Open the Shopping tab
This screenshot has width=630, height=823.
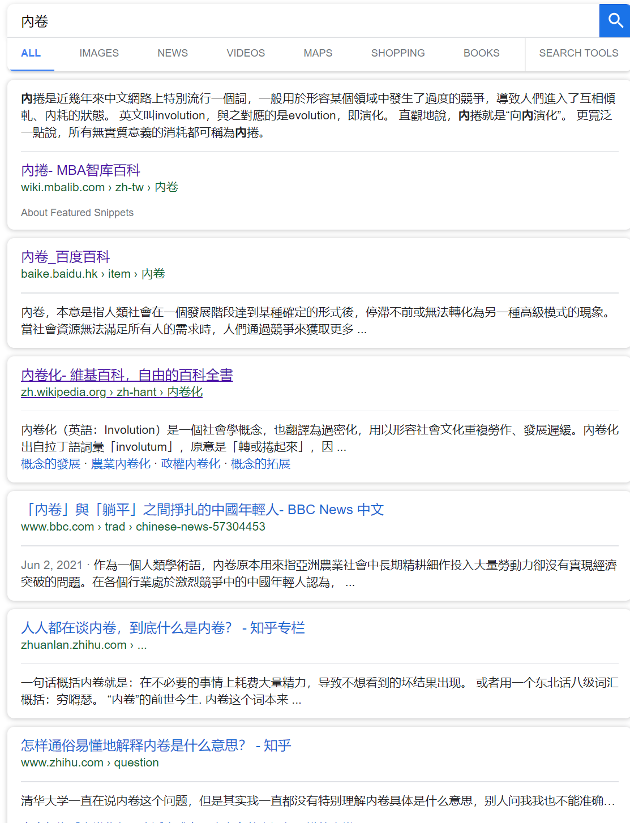click(398, 53)
